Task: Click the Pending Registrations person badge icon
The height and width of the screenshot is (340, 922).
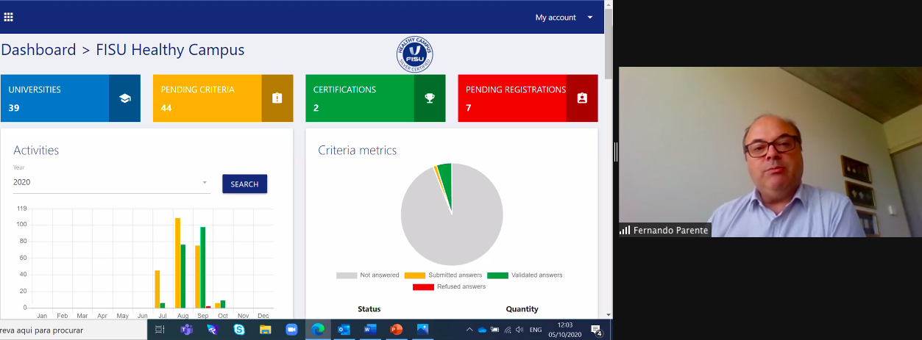Action: click(x=582, y=98)
